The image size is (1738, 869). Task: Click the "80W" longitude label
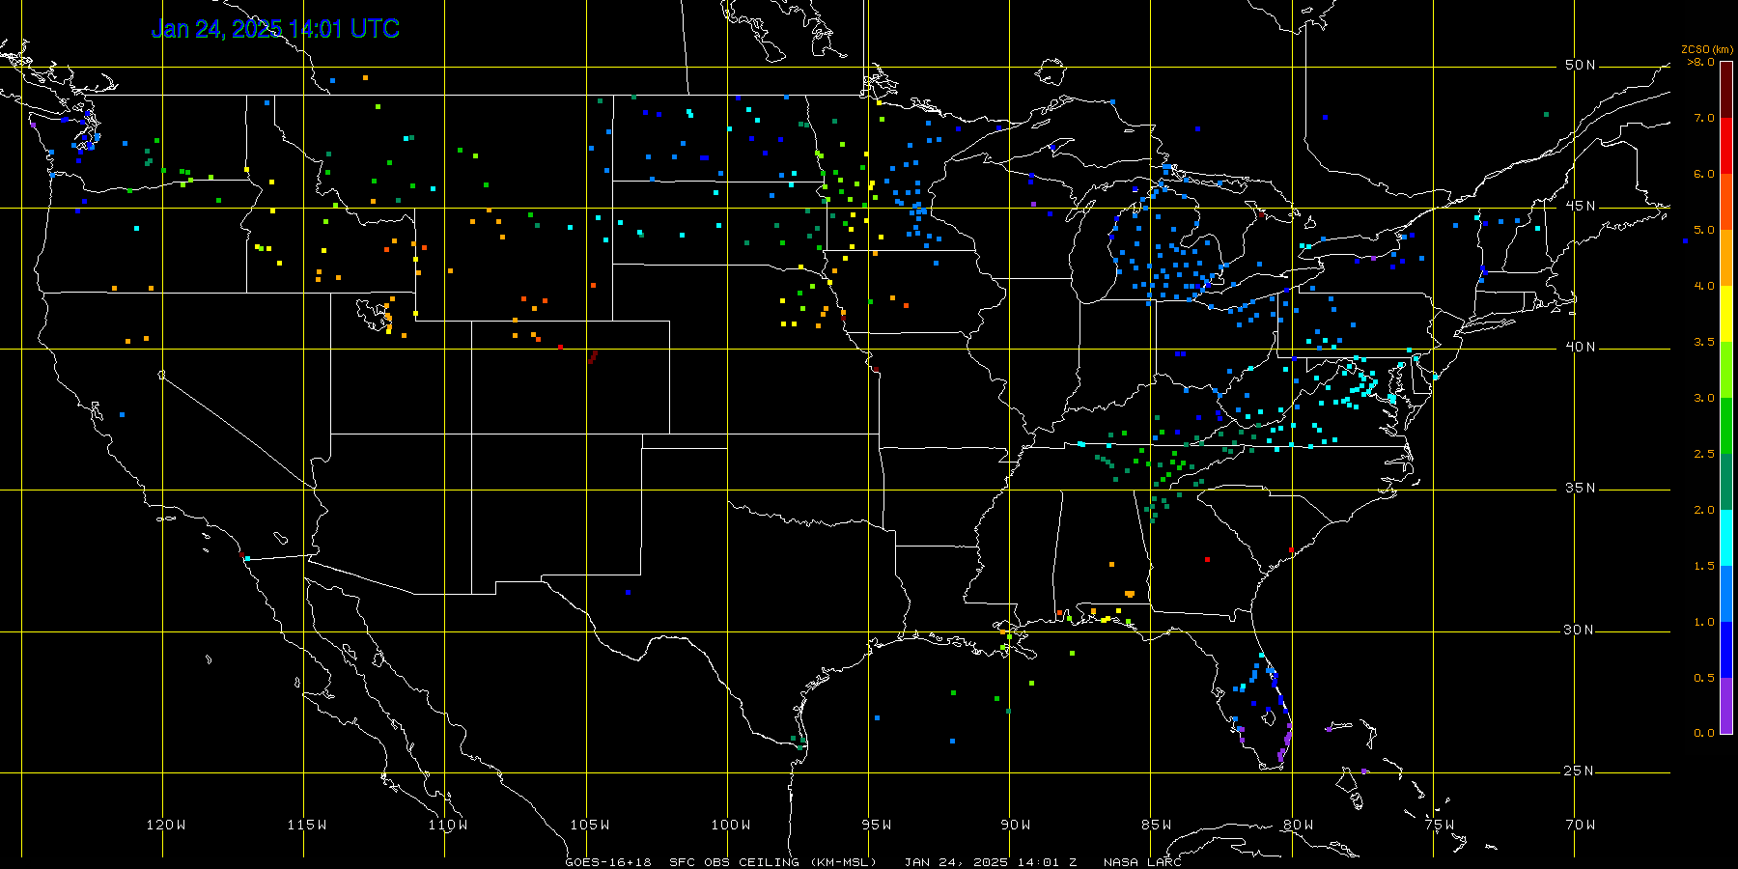pyautogui.click(x=1299, y=825)
